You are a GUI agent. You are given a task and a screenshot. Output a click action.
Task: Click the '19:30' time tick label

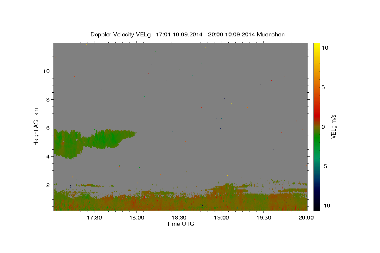click(x=264, y=218)
